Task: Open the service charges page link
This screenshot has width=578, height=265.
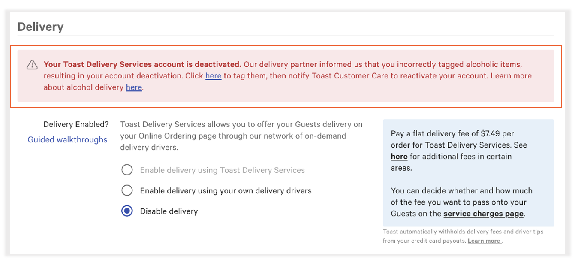Action: pos(483,213)
